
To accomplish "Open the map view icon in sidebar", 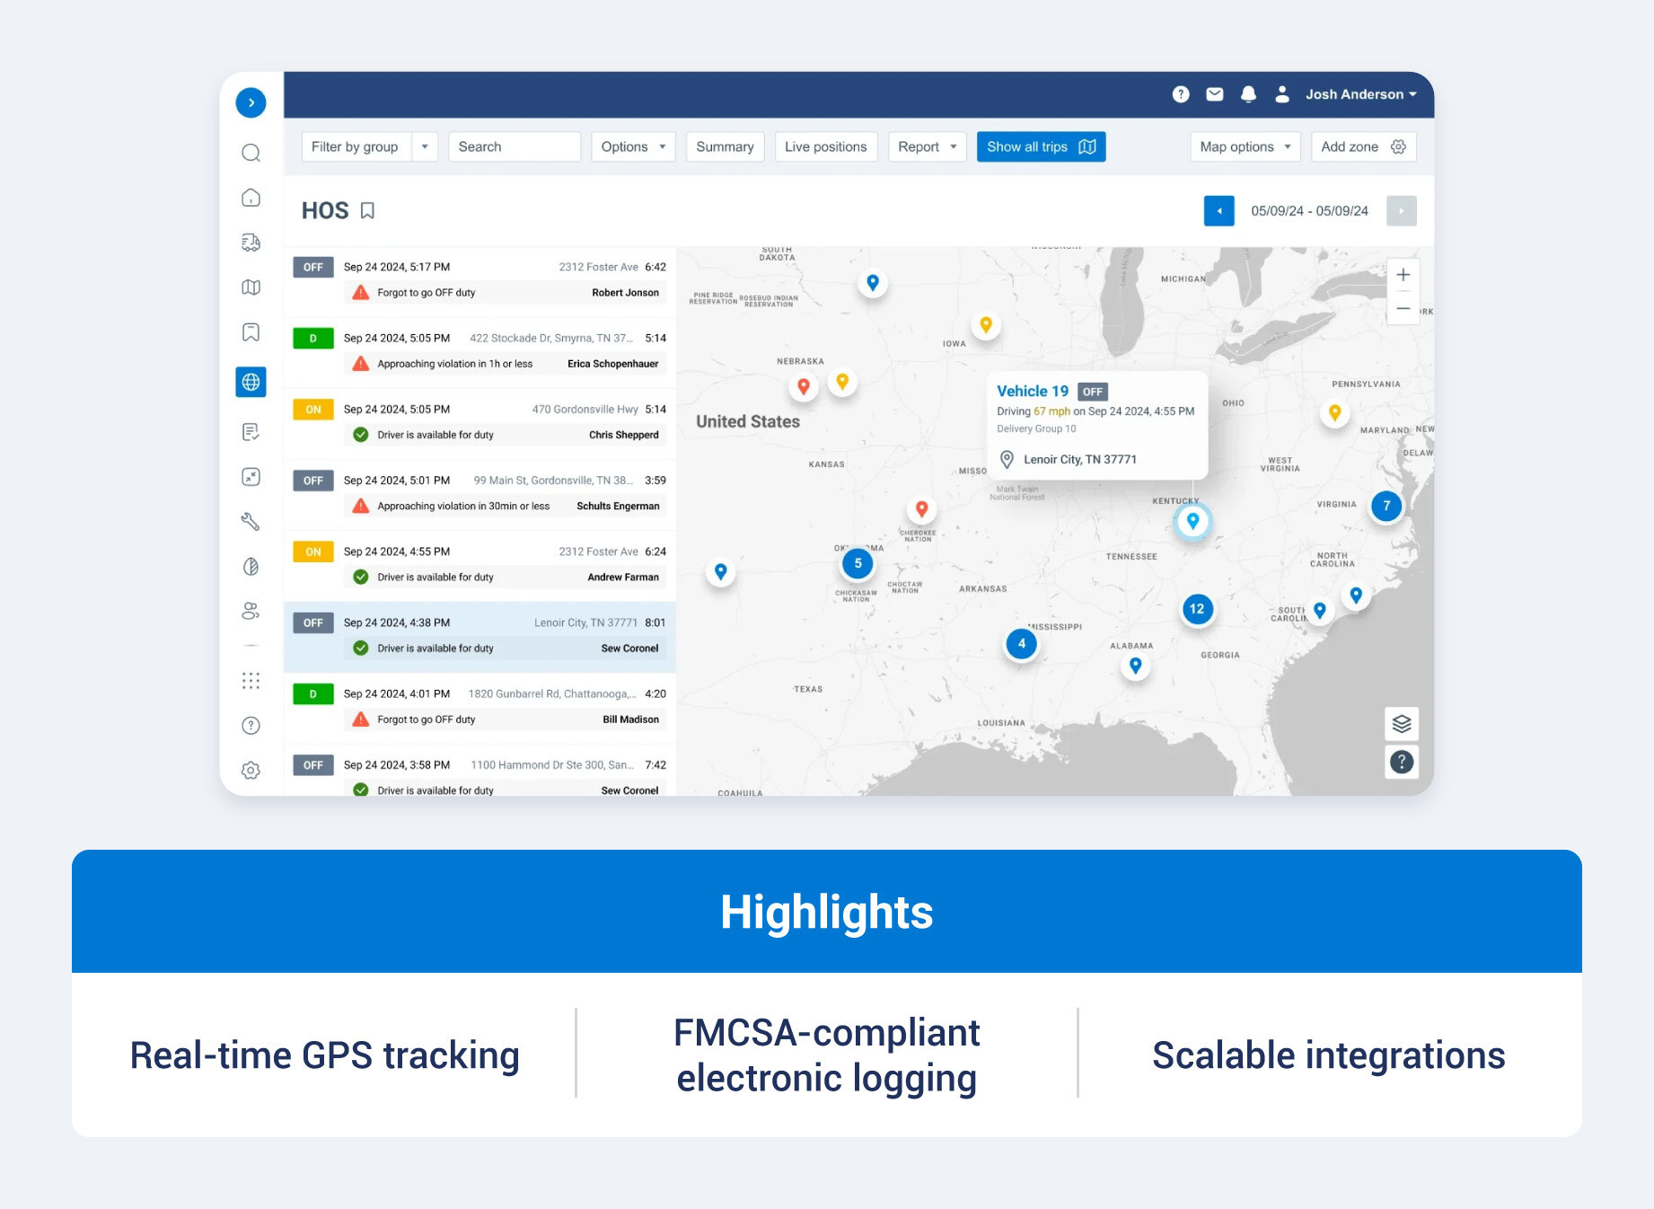I will coord(251,287).
